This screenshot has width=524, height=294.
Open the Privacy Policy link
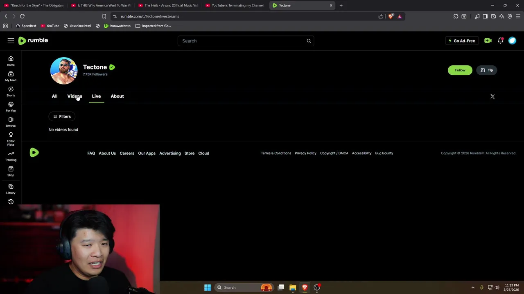pyautogui.click(x=305, y=153)
